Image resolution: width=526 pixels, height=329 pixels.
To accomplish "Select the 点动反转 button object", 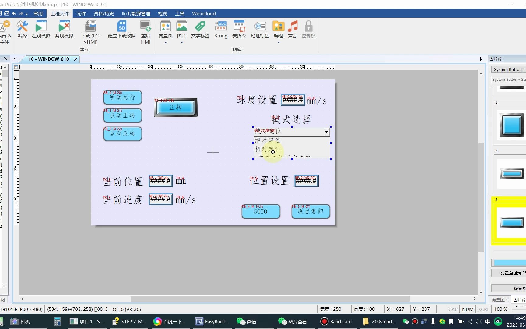I will pos(123,134).
